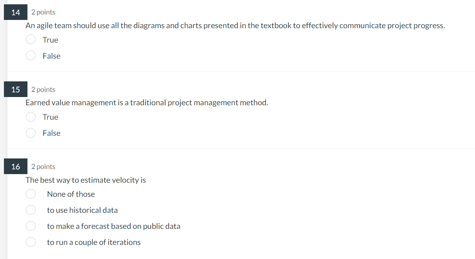Image resolution: width=475 pixels, height=259 pixels.
Task: Click the question 16 number badge
Action: 15,166
